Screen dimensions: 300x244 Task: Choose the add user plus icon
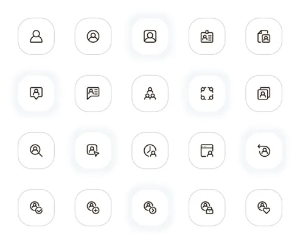tap(93, 207)
